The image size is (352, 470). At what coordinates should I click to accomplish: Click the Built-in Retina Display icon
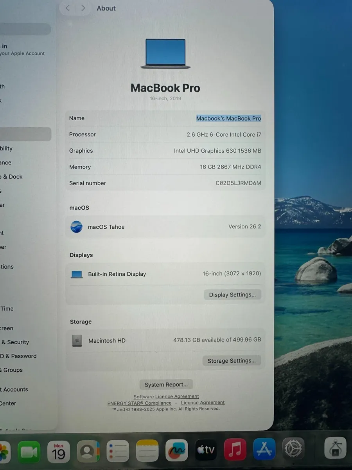pyautogui.click(x=77, y=274)
